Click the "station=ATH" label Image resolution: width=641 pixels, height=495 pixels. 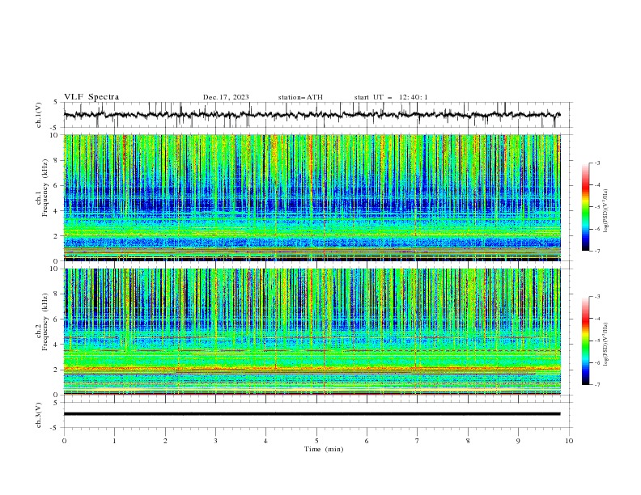(x=300, y=97)
